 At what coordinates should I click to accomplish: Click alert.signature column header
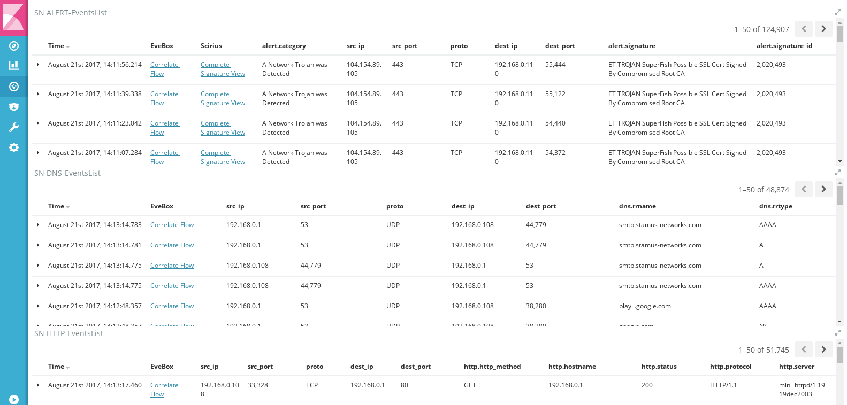(x=631, y=46)
